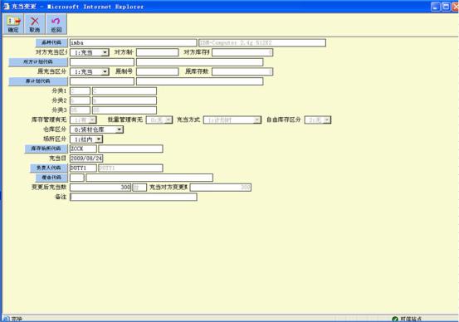Image resolution: width=459 pixels, height=322 pixels.
Task: Click the page icon in the status bar
Action: pyautogui.click(x=6, y=319)
